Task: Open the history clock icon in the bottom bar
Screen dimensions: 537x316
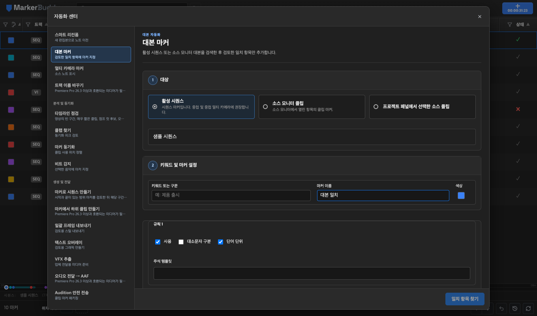Action: tap(514, 308)
